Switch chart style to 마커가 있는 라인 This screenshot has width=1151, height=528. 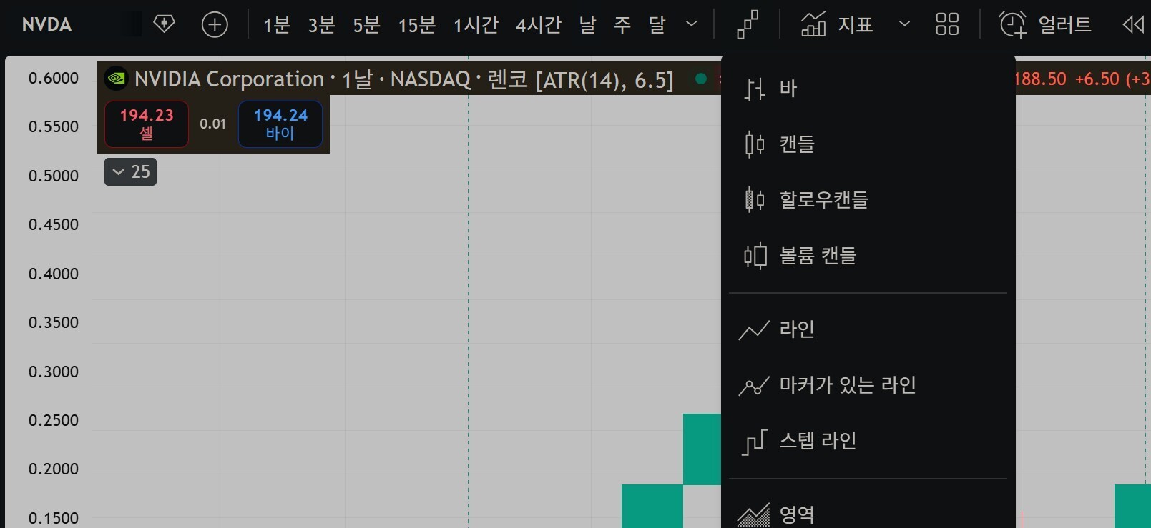pyautogui.click(x=868, y=385)
